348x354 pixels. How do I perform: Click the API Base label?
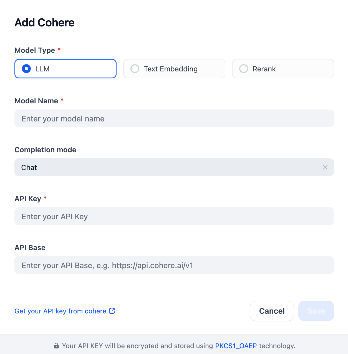click(x=30, y=248)
